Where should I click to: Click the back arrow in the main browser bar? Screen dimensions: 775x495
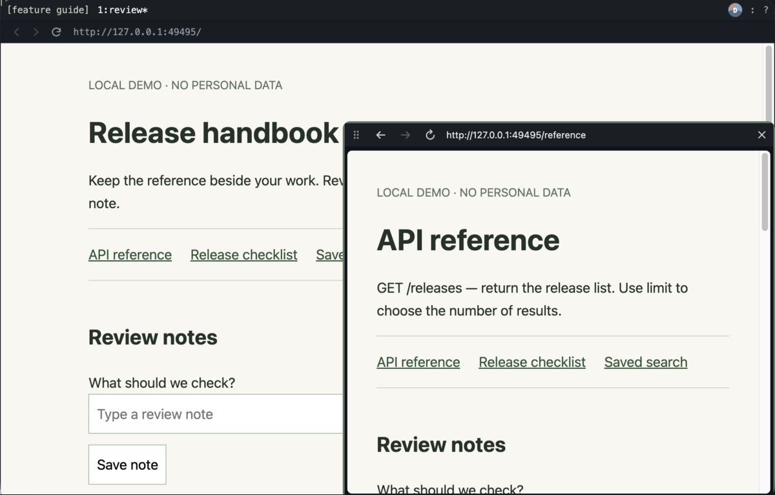point(17,32)
